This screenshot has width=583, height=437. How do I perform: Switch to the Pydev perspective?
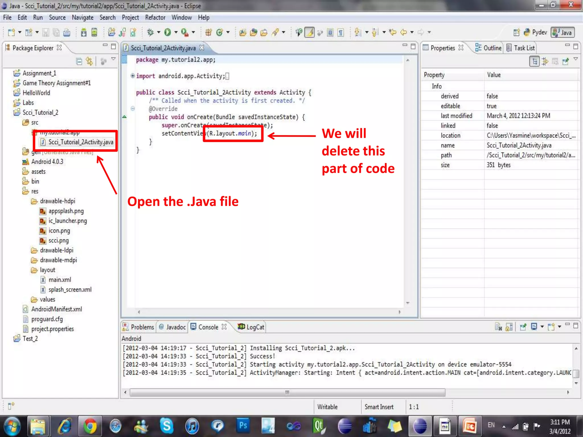535,32
